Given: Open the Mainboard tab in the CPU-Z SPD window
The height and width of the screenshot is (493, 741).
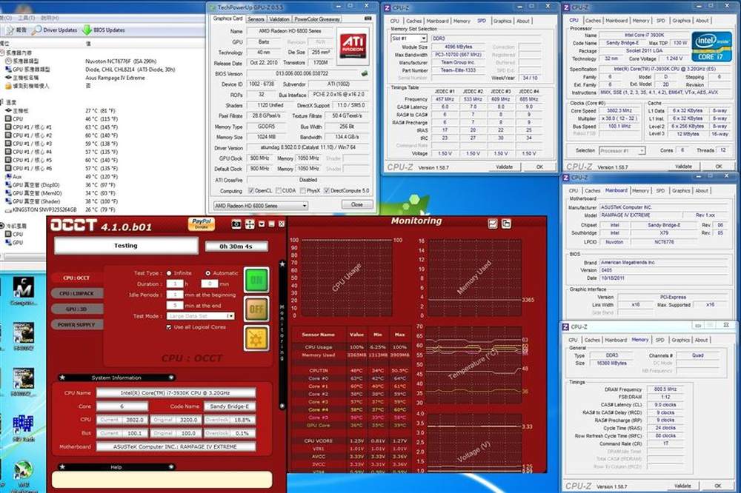Looking at the screenshot, I should click(437, 21).
